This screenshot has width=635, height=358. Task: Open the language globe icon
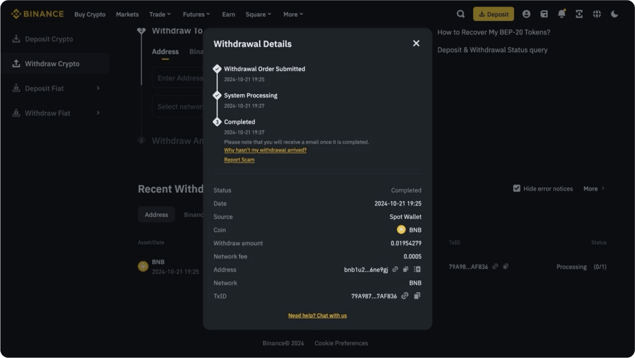point(597,14)
